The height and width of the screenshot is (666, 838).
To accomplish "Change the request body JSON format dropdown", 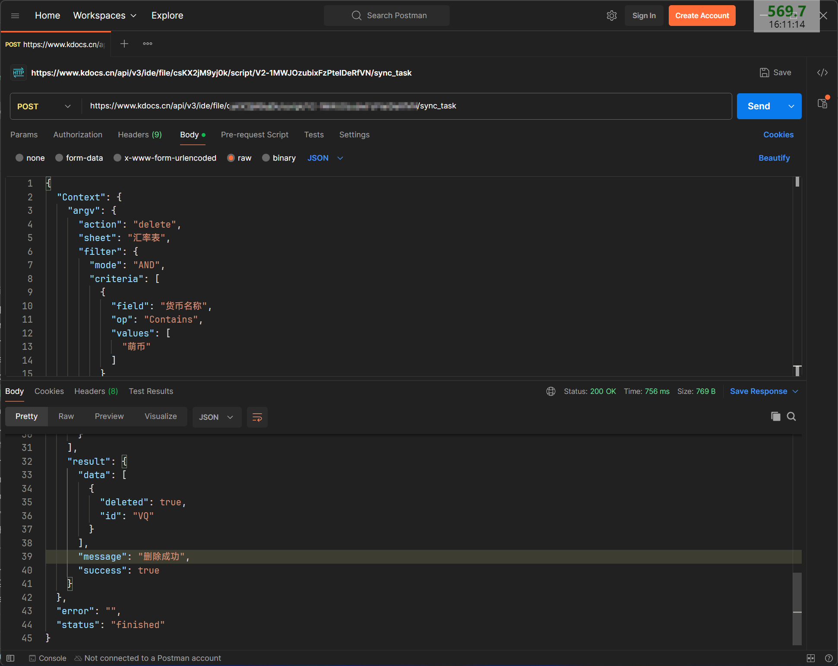I will (x=325, y=158).
